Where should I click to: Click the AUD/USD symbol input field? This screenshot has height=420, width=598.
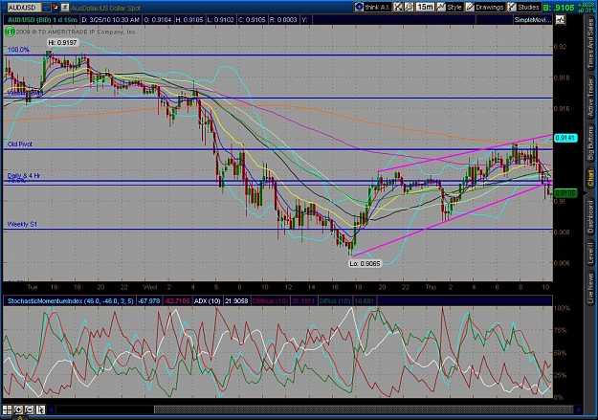(x=24, y=8)
